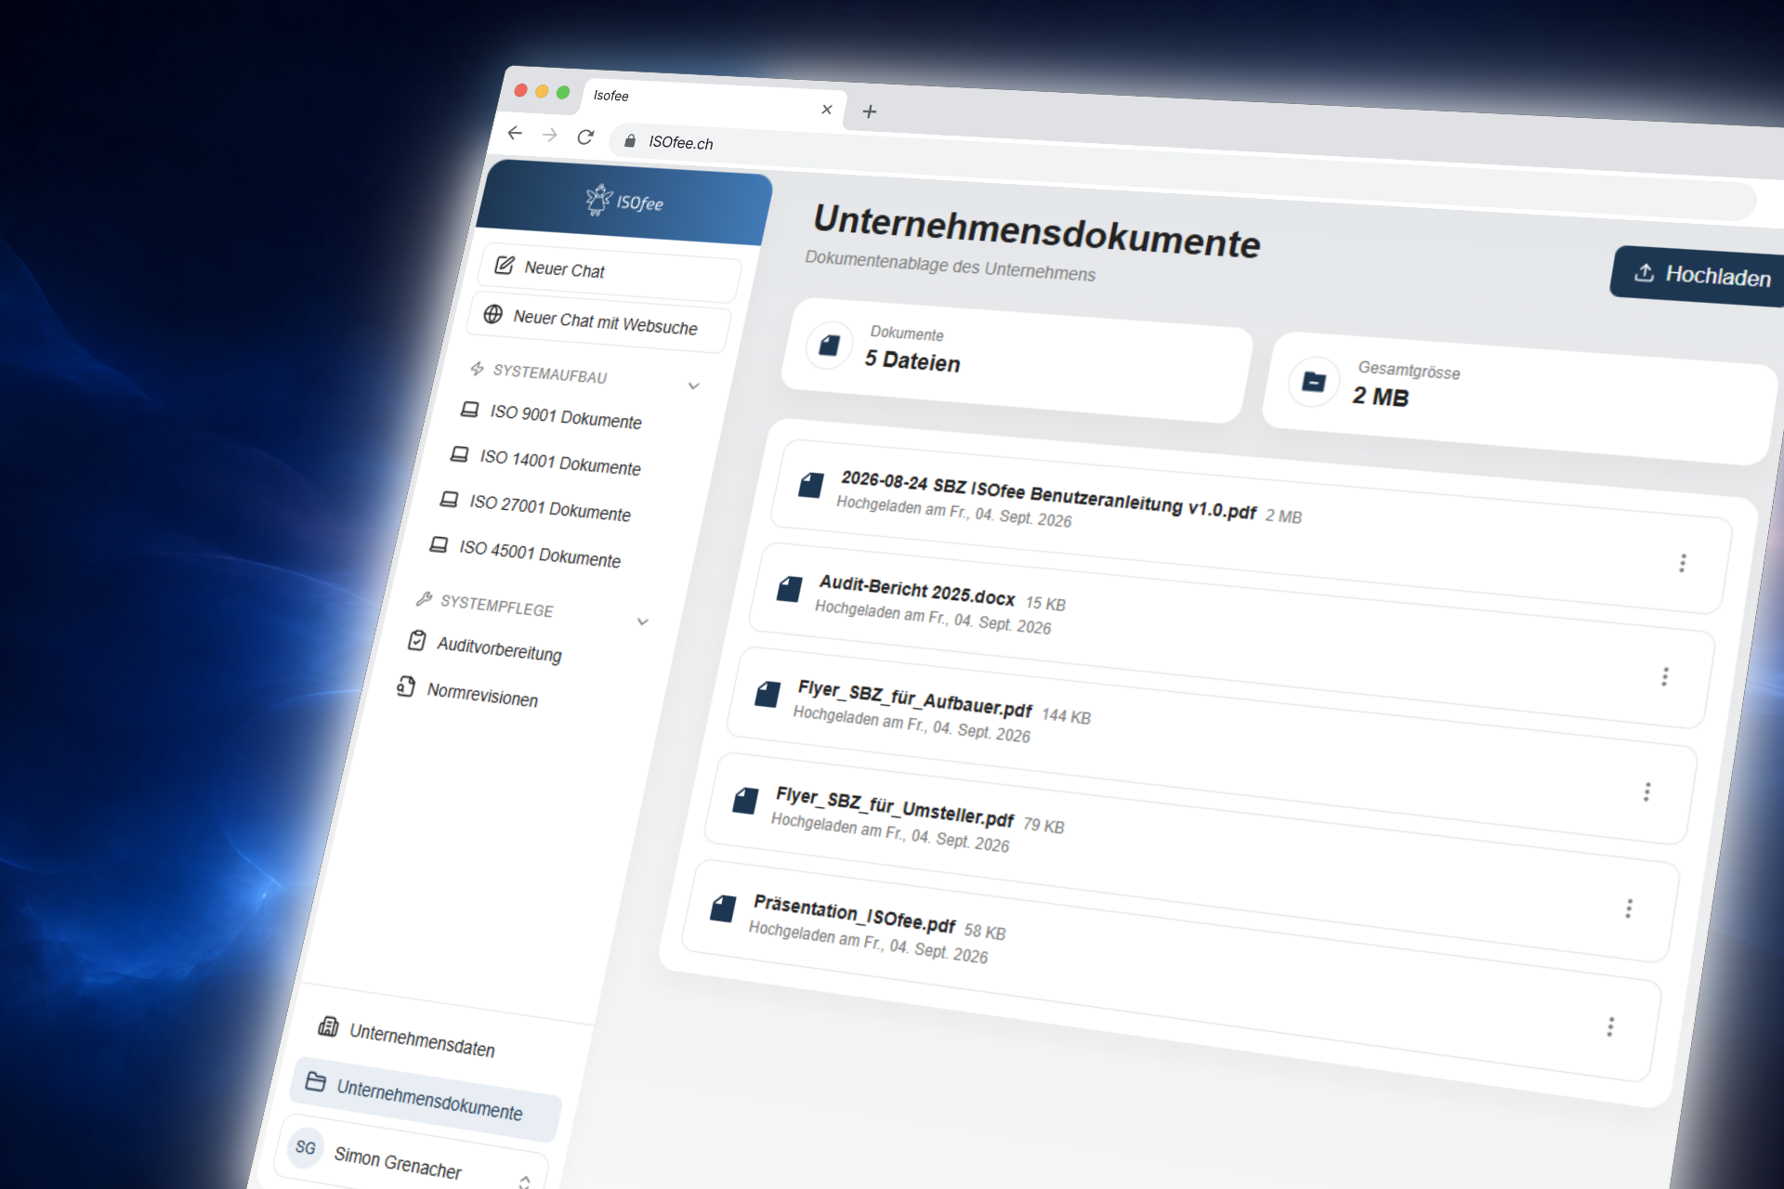The height and width of the screenshot is (1189, 1784).
Task: Collapse the SYSTEMAUFBAU section chevron
Action: pyautogui.click(x=693, y=385)
